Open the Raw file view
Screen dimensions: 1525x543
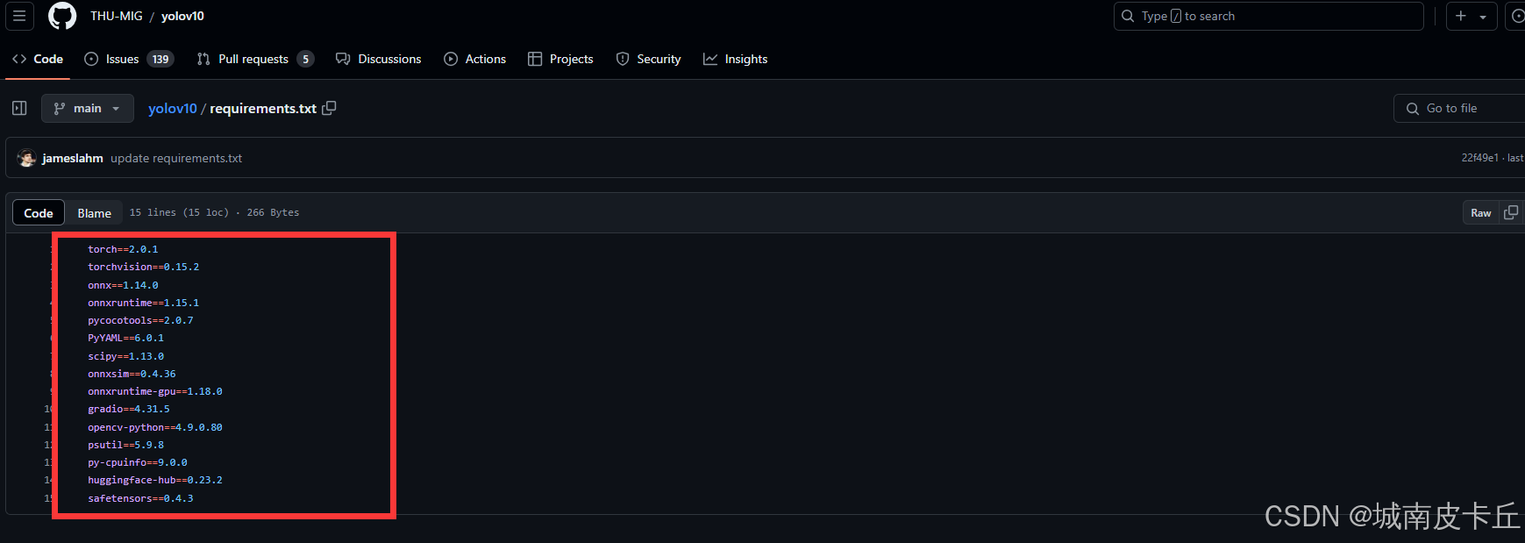point(1480,213)
